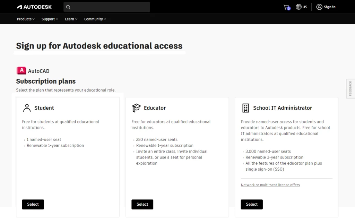
Task: Click 'Sign up for Autodesk educational access' title
Action: coord(99,46)
